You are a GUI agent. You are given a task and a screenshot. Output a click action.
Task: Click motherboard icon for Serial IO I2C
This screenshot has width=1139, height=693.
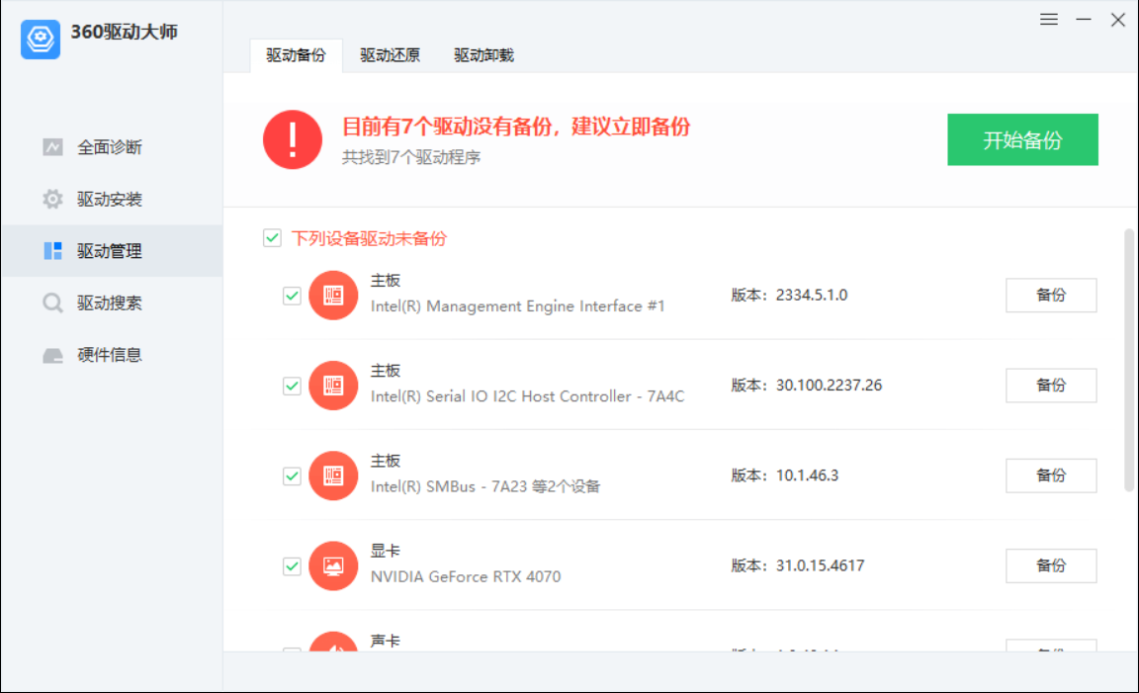333,385
